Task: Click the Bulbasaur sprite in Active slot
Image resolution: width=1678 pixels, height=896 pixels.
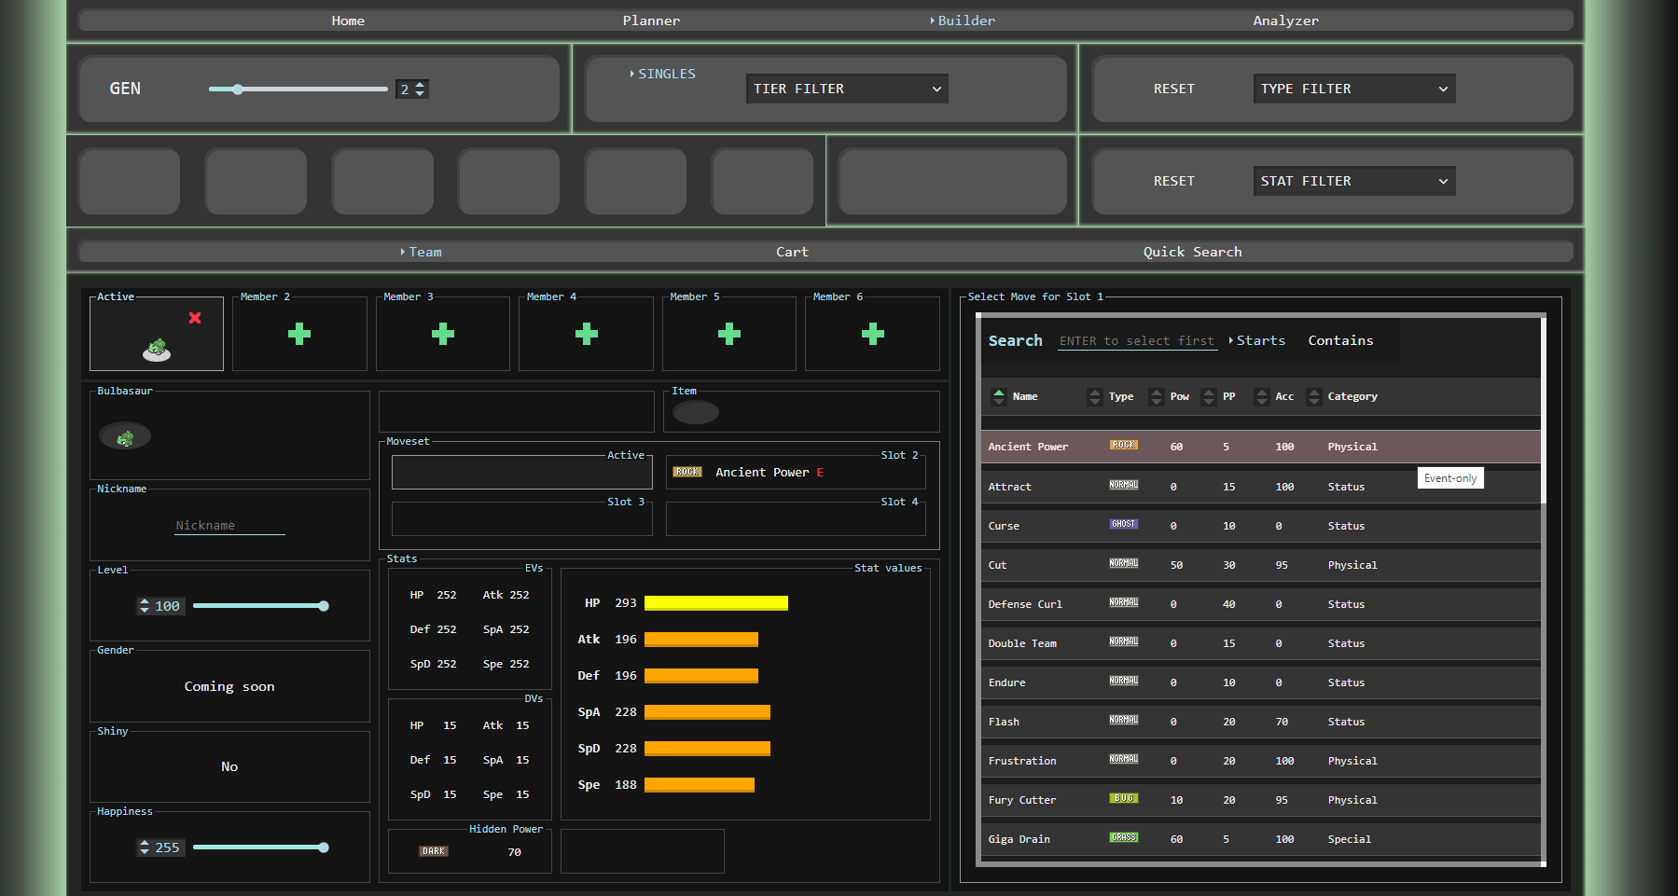Action: [x=157, y=350]
